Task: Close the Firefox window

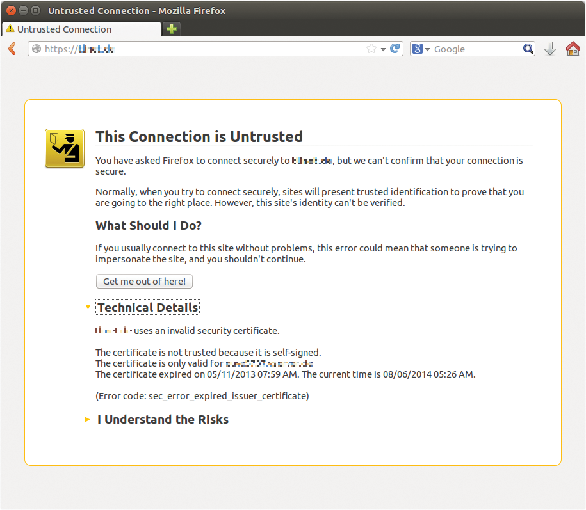Action: click(x=11, y=11)
